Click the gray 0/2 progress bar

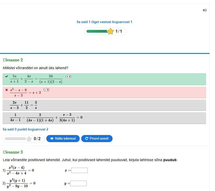(x=16, y=139)
